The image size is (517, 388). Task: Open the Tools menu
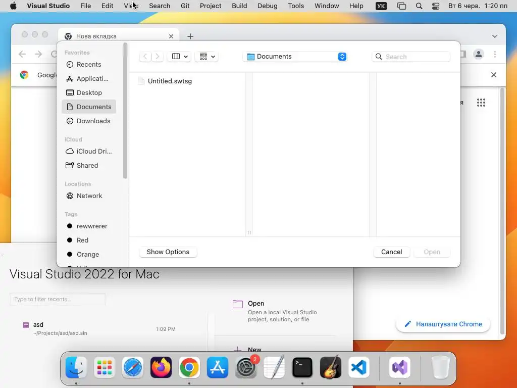pos(296,6)
